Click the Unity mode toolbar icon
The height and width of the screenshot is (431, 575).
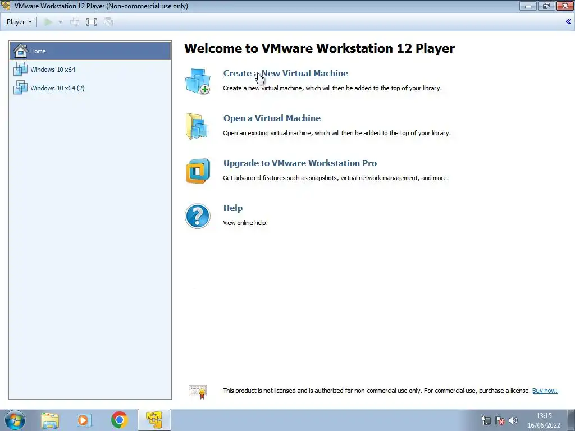[108, 22]
